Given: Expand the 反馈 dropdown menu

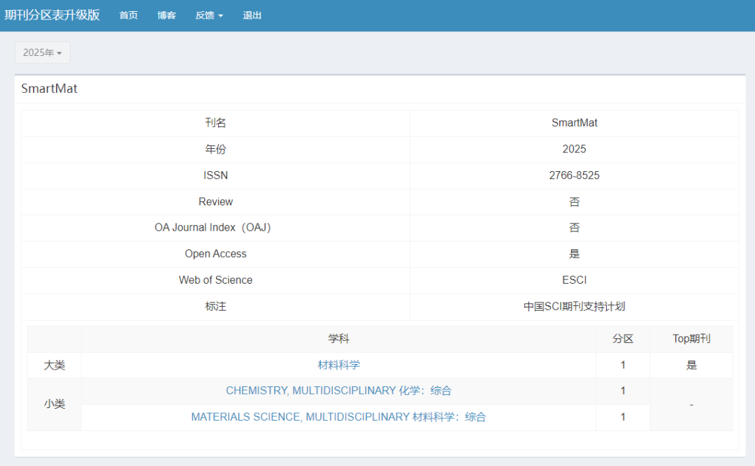Looking at the screenshot, I should point(209,15).
